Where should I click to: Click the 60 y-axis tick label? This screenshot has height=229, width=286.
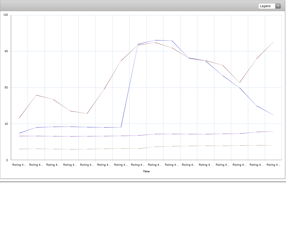[6, 88]
